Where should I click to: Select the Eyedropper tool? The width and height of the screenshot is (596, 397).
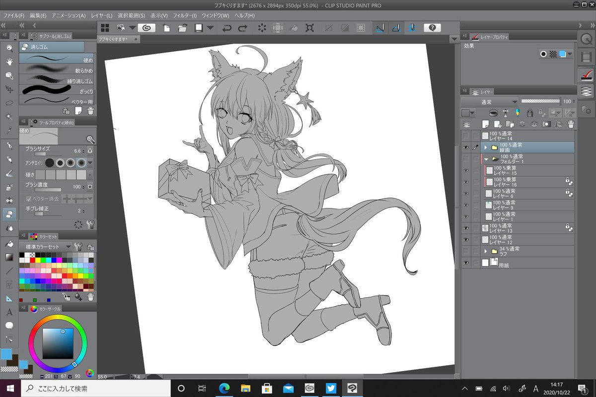pos(9,131)
